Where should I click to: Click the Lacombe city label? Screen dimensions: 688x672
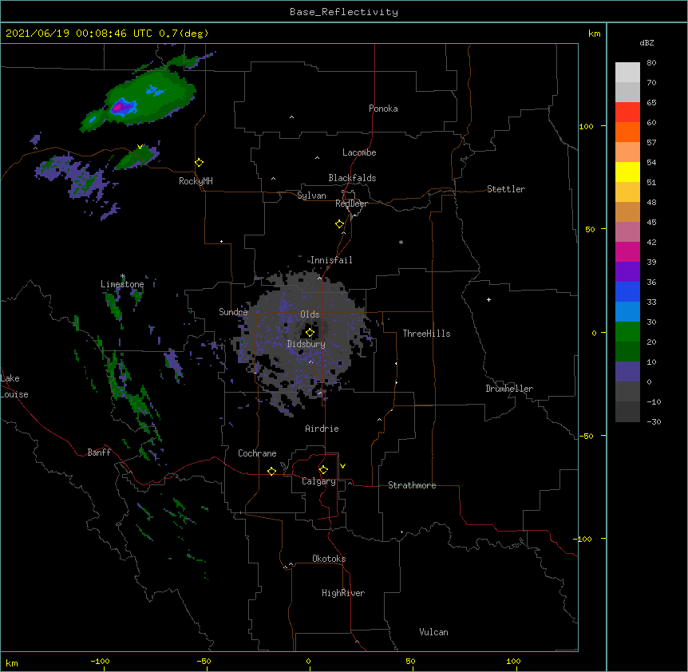359,152
